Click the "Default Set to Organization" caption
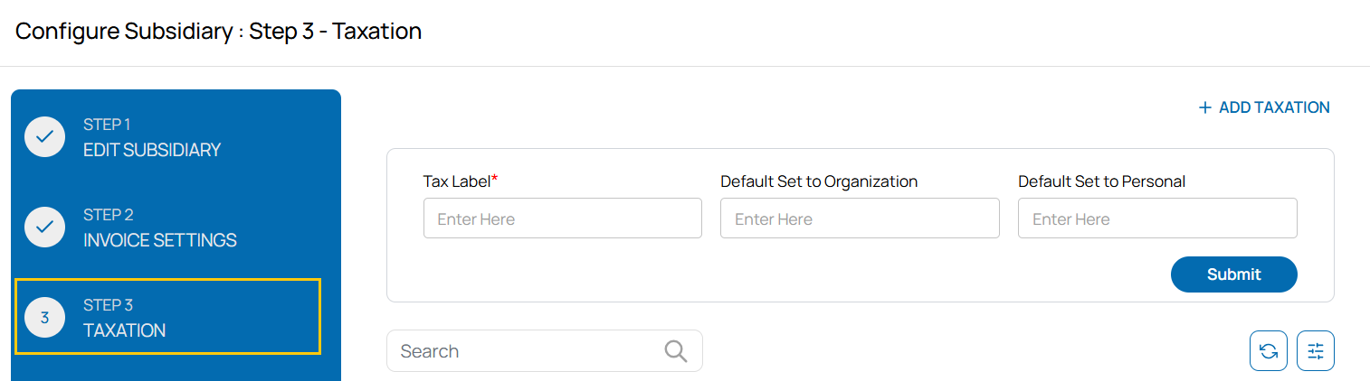This screenshot has height=381, width=1370. (x=819, y=181)
